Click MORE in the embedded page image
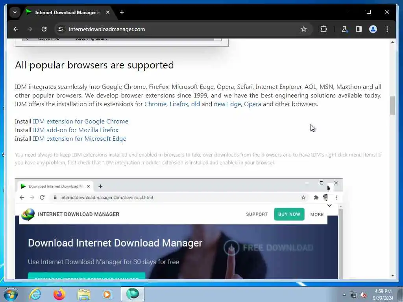 [x=317, y=214]
